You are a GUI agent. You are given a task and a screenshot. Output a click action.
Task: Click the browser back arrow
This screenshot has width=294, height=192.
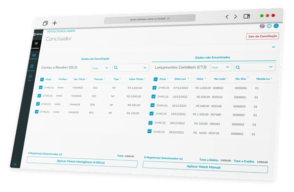(227, 17)
